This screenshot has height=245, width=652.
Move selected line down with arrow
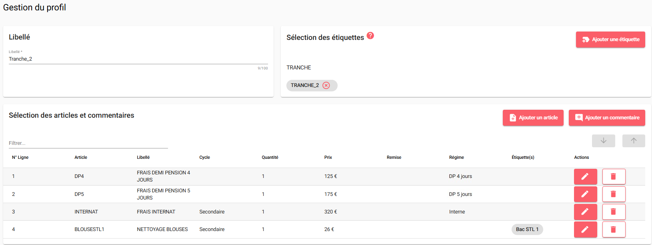pos(603,141)
